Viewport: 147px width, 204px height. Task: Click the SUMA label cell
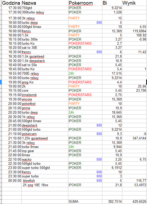tap(85, 201)
